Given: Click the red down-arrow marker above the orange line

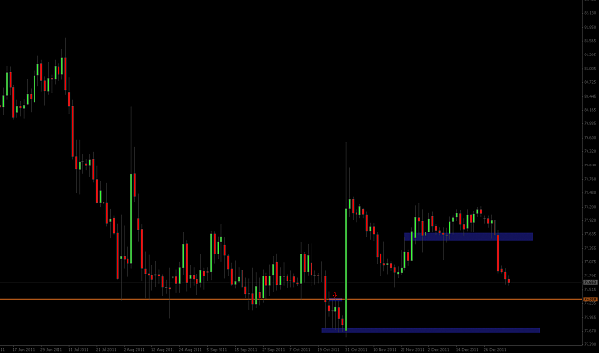Looking at the screenshot, I should coord(334,295).
